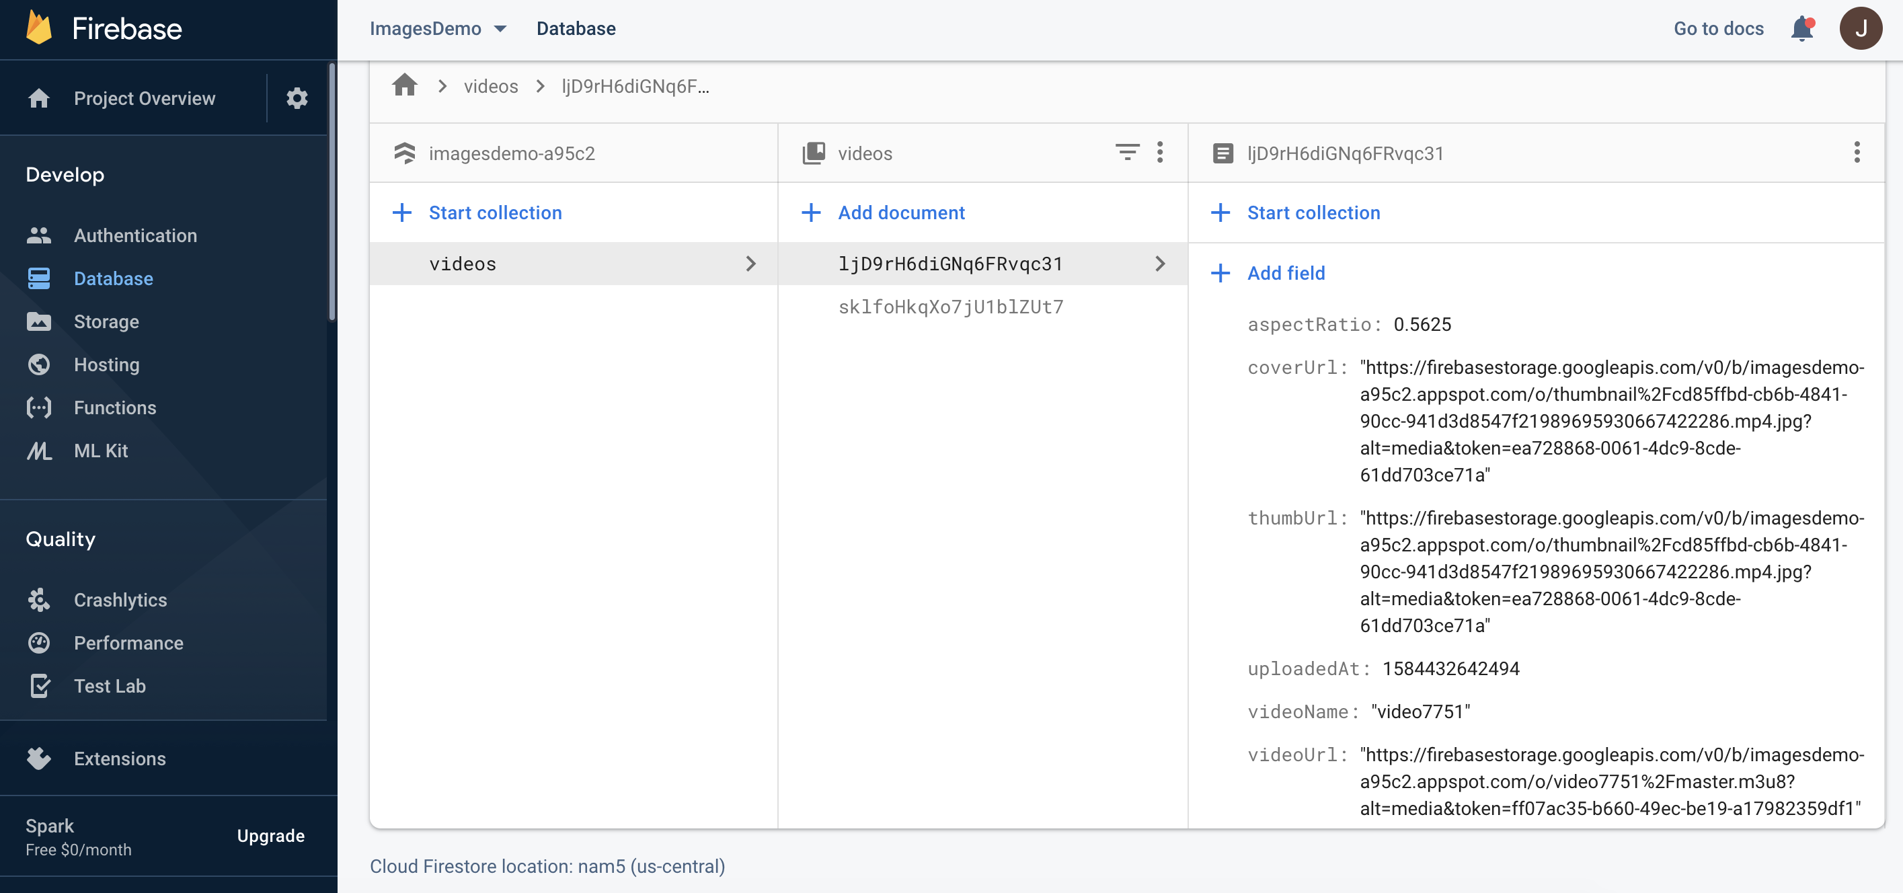1903x893 pixels.
Task: Click the Develop section heading
Action: (x=65, y=175)
